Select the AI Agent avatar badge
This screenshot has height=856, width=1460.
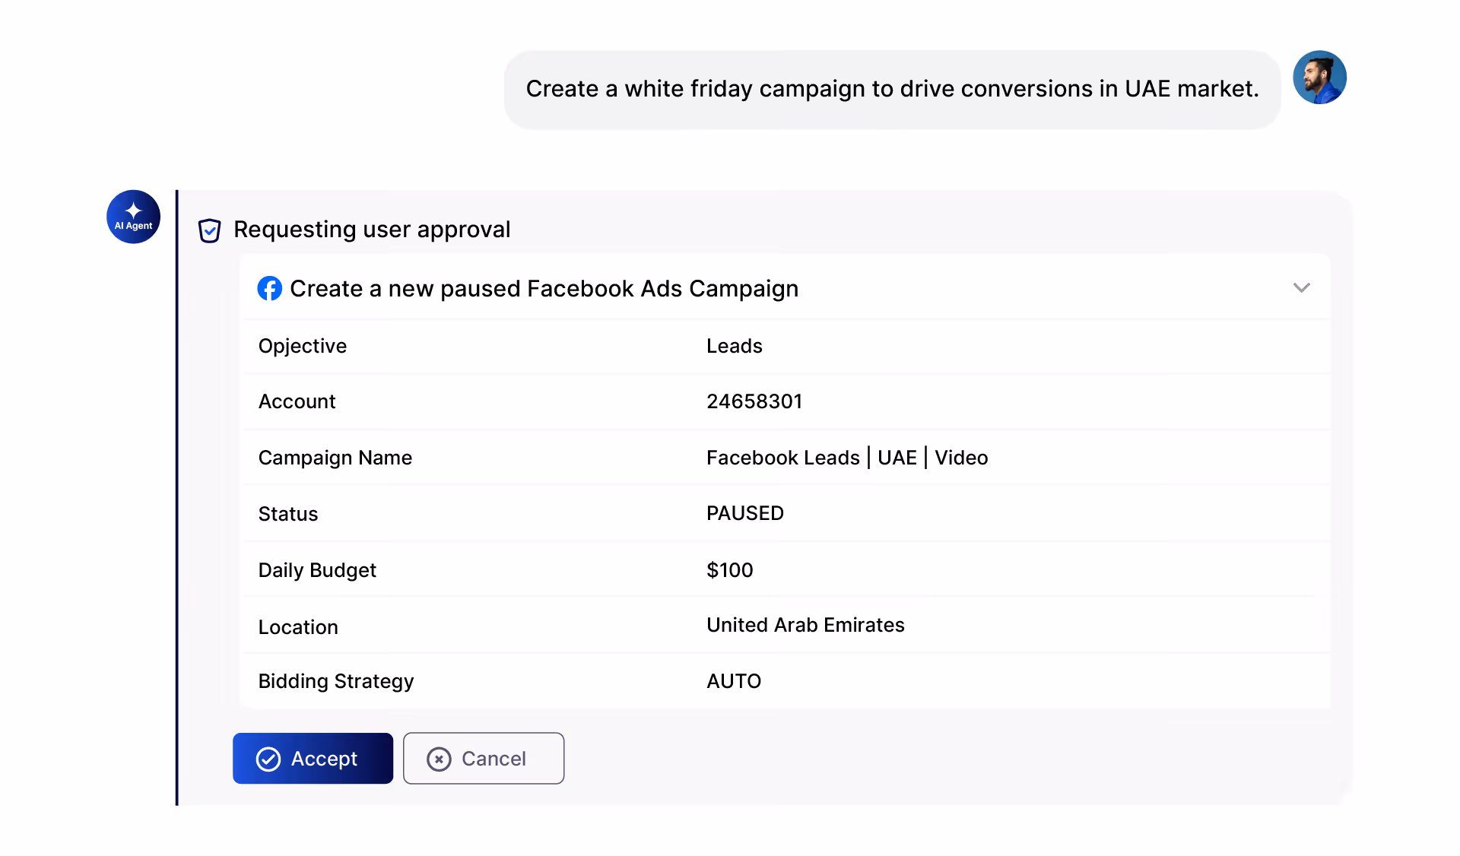[133, 217]
